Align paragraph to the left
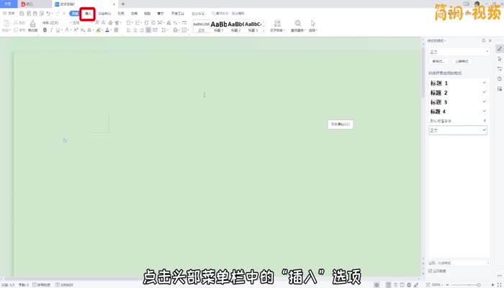The width and height of the screenshot is (504, 288). 129,30
